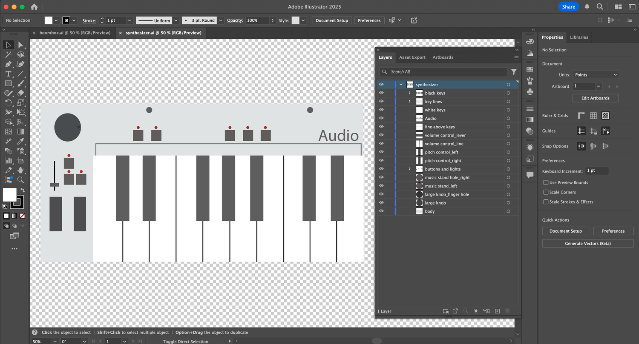The width and height of the screenshot is (639, 344).
Task: Expand the key lines sublayer
Action: click(x=410, y=101)
